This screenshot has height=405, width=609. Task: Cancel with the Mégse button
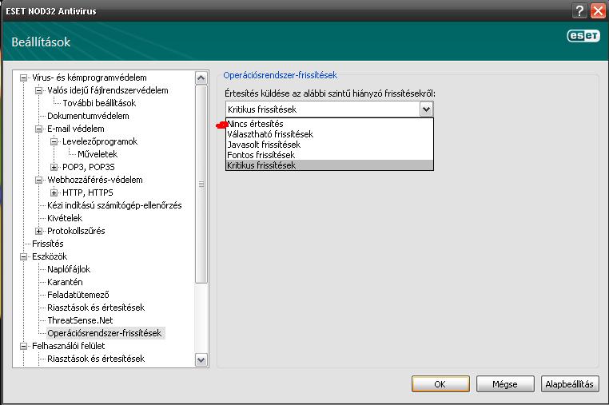pyautogui.click(x=505, y=384)
